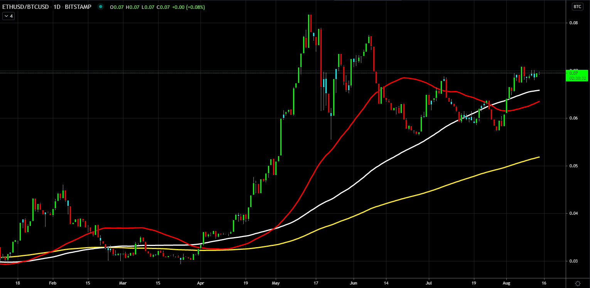Click the Mar label on time axis
Image resolution: width=590 pixels, height=288 pixels.
click(x=123, y=283)
